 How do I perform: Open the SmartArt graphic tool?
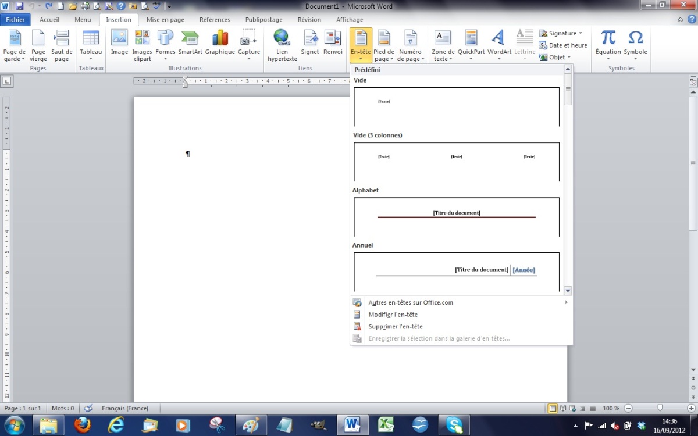190,42
